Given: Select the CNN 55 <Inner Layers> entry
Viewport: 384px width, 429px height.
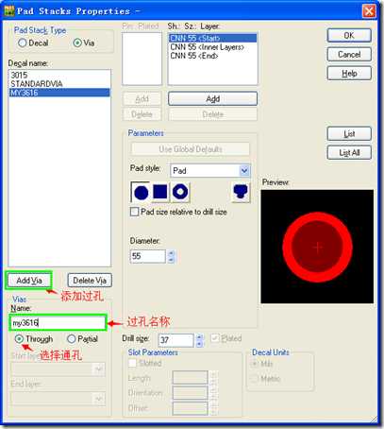Looking at the screenshot, I should (x=212, y=47).
